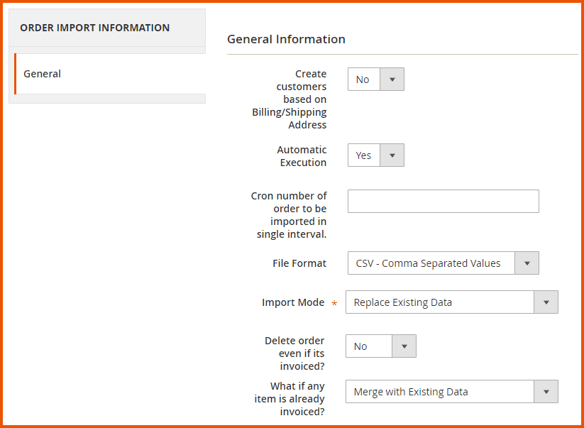The height and width of the screenshot is (428, 584).
Task: Click the arrow beside 'Replace Existing Data'
Action: coord(546,302)
